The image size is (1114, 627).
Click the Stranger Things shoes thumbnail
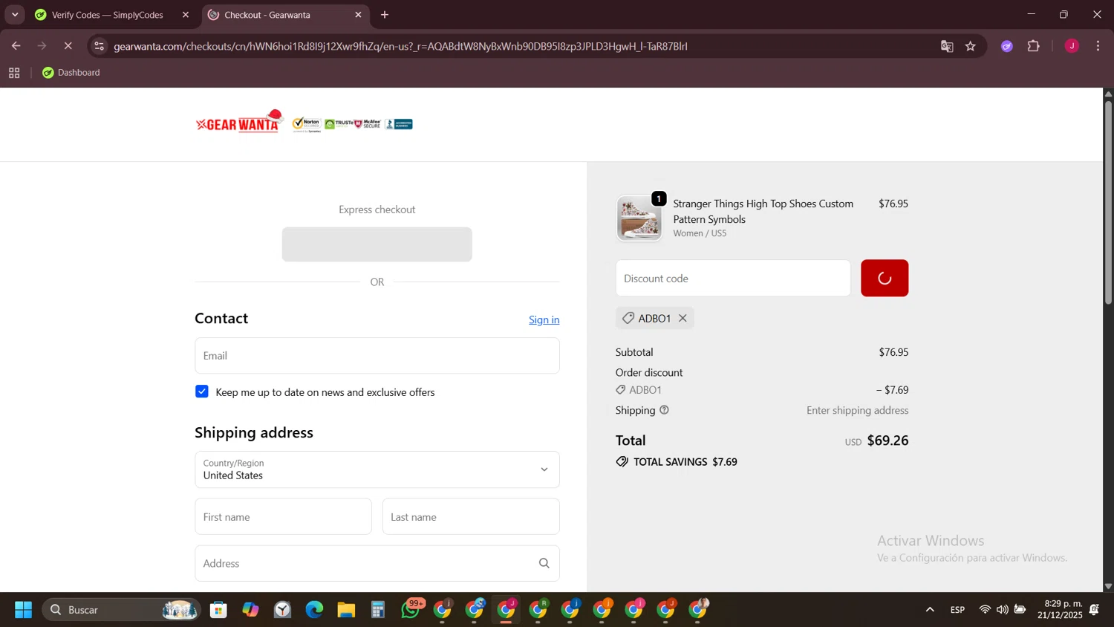pyautogui.click(x=639, y=218)
